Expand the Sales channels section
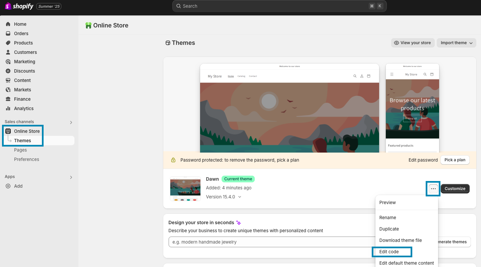Image resolution: width=481 pixels, height=267 pixels. point(71,122)
